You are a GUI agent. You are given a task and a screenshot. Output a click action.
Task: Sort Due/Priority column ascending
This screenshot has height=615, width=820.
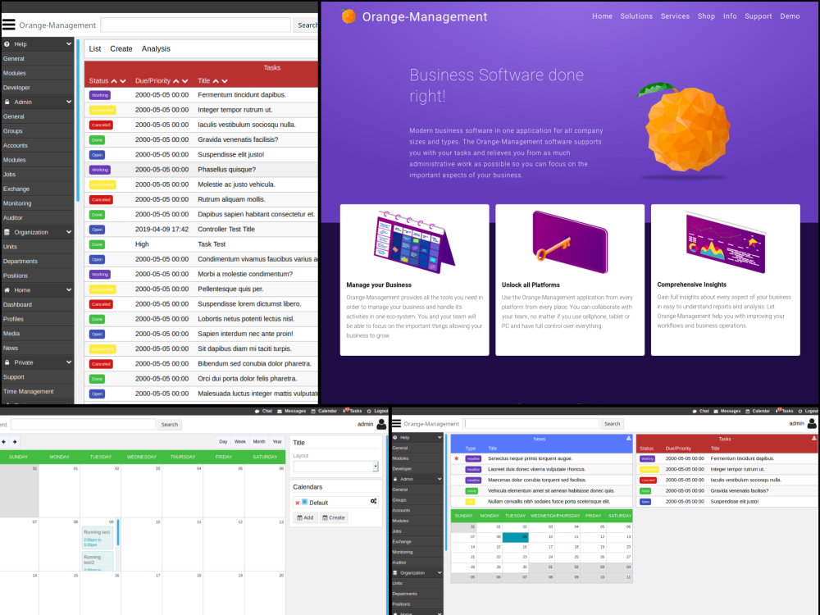[176, 81]
